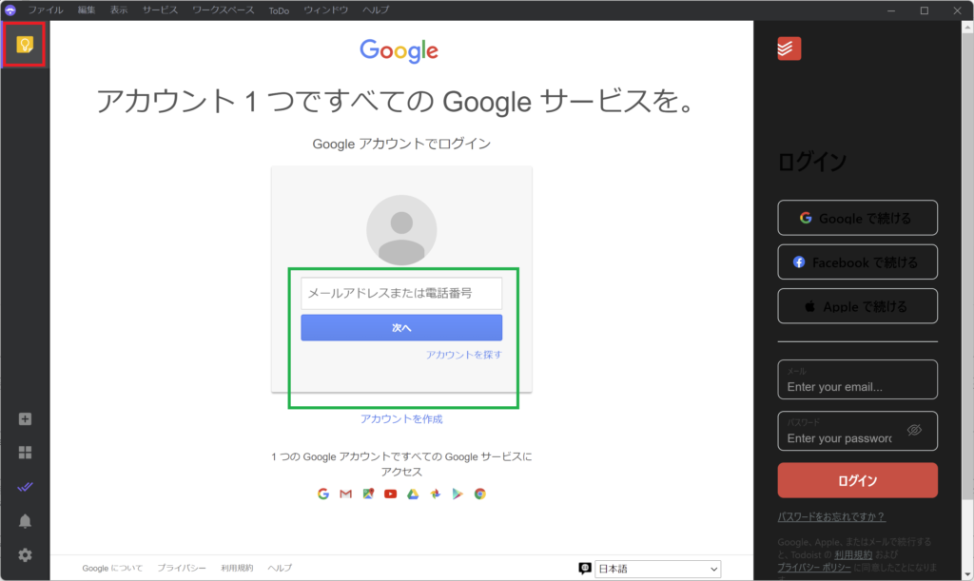Click the Chrome service icon
Screen dimensions: 974x581
(x=479, y=494)
